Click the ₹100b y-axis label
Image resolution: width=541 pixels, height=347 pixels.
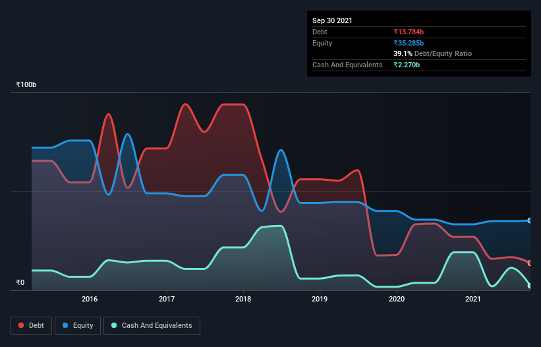pos(26,85)
